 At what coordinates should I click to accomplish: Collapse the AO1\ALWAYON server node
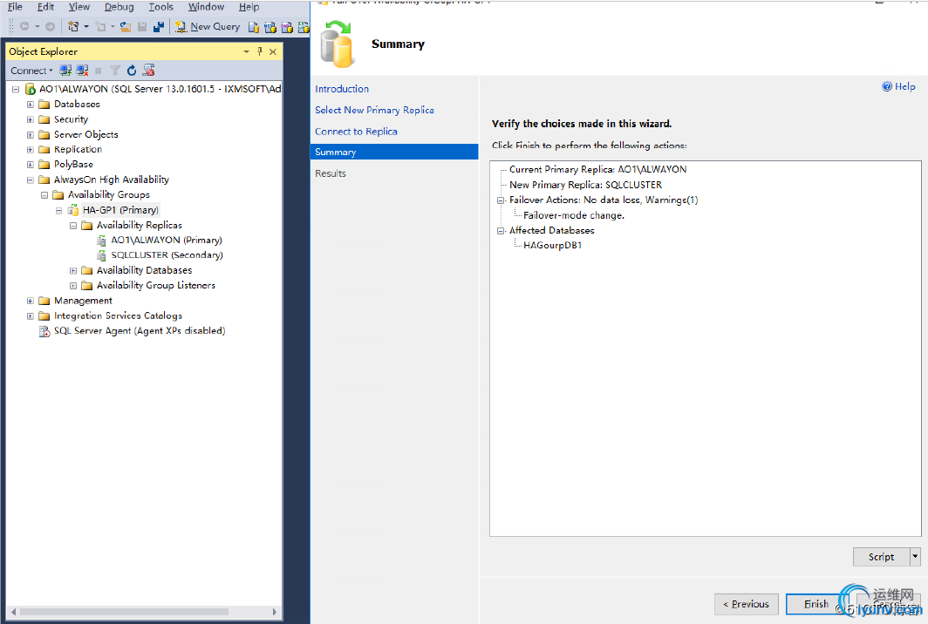16,89
